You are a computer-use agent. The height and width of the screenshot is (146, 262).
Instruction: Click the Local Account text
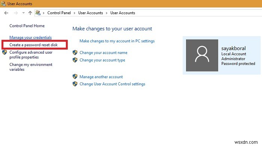[234, 54]
